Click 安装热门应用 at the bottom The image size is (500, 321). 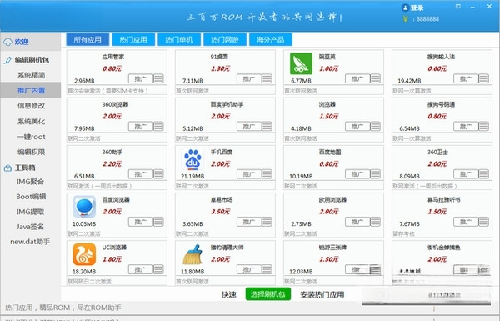322,294
